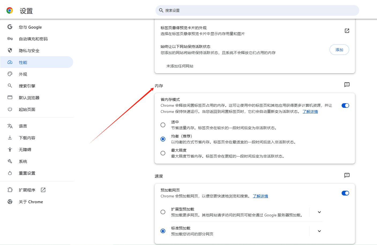The width and height of the screenshot is (377, 245).
Task: Select the 适中 memory saver option
Action: tap(163, 125)
